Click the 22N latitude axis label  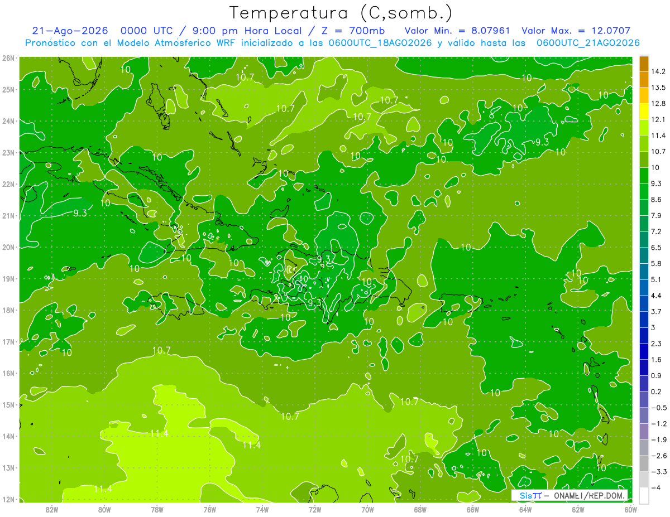pos(8,184)
